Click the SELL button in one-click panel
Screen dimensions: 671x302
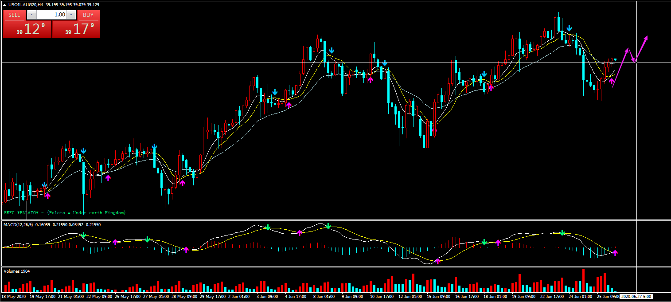coord(14,15)
